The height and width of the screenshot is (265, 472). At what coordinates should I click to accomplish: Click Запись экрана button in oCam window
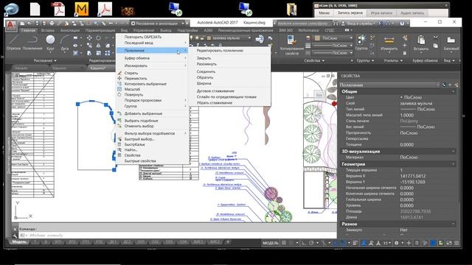pos(350,13)
